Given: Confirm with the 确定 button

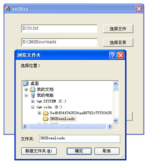Looking at the screenshot, I should coord(79,151).
